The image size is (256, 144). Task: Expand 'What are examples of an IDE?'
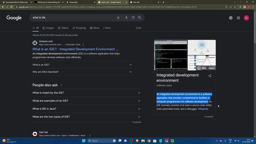(86, 101)
